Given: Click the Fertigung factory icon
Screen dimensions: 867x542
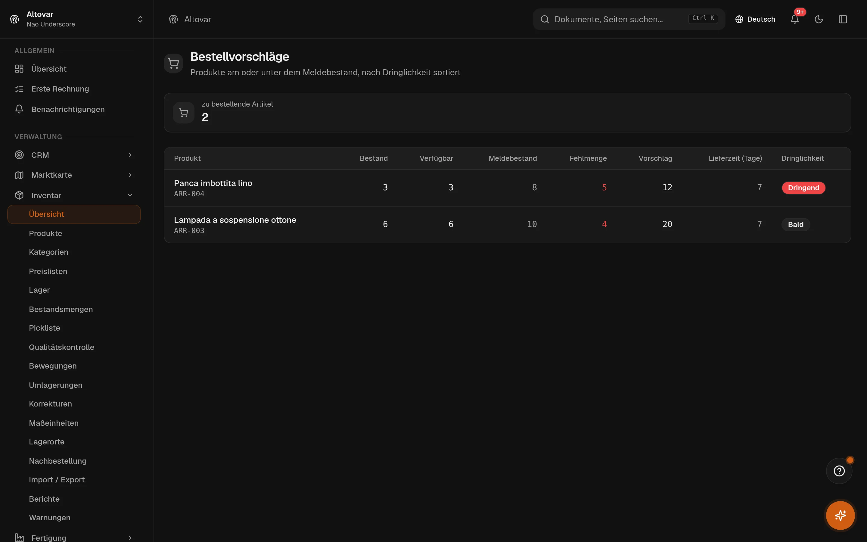Looking at the screenshot, I should [x=19, y=538].
